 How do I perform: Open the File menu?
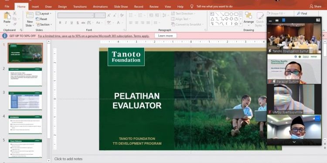[x=7, y=7]
